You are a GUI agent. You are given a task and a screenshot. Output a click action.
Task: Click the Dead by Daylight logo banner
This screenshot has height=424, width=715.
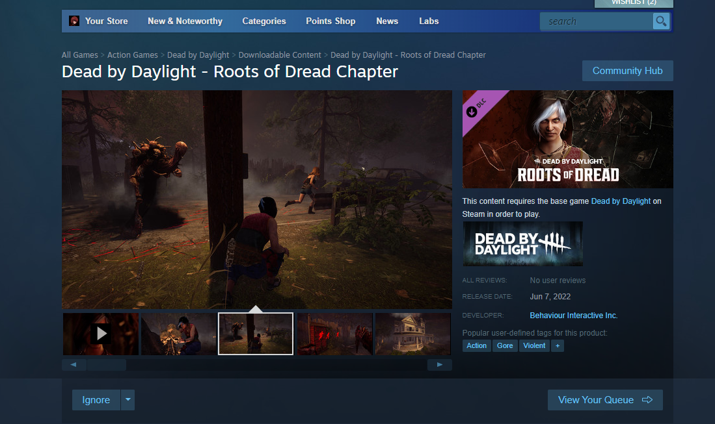point(522,244)
